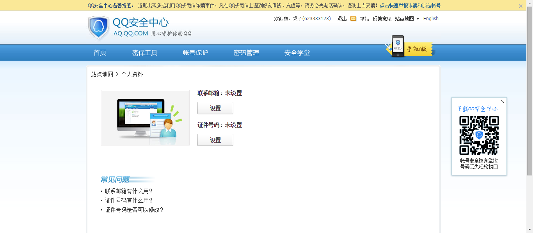Image resolution: width=533 pixels, height=233 pixels.
Task: Open the 安全学堂 navigation tab
Action: tap(297, 53)
